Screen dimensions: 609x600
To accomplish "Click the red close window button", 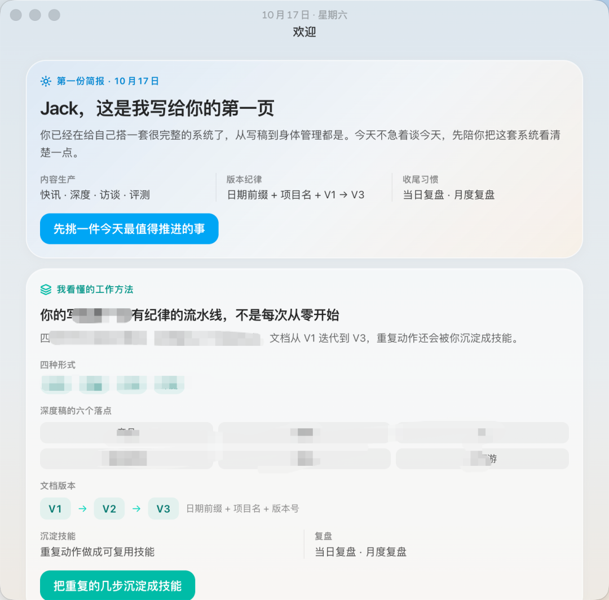I will (x=16, y=15).
